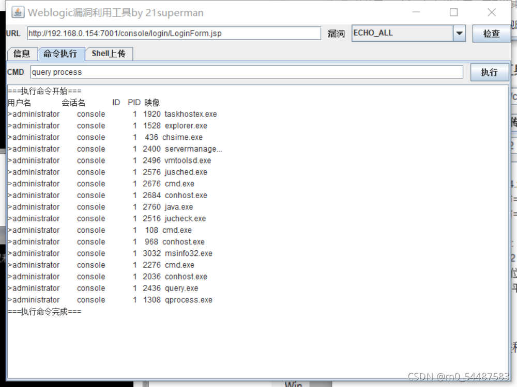Screen dimensions: 517x387
Task: Click the jusched.exe output row
Action: [108, 172]
